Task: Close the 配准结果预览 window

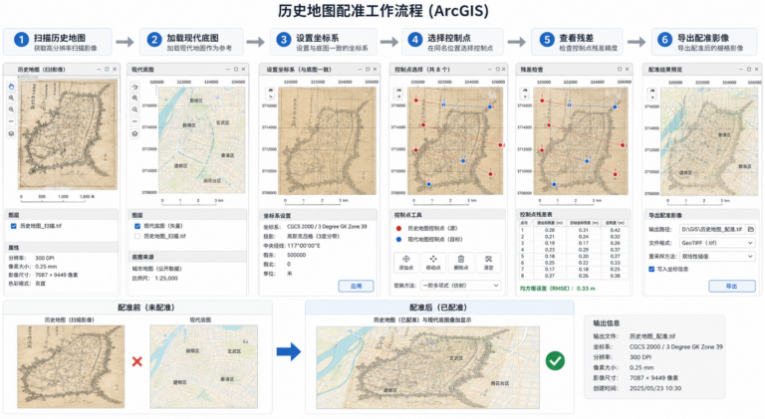Action: tap(756, 70)
